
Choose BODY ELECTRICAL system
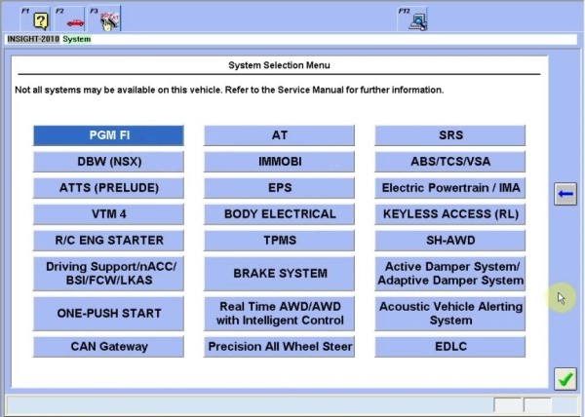279,214
